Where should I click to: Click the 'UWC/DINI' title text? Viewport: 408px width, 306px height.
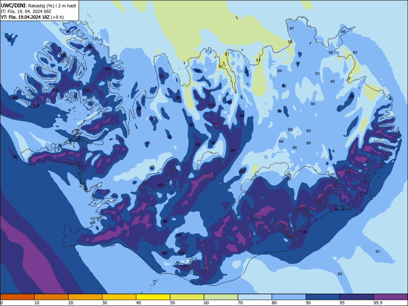pyautogui.click(x=13, y=6)
